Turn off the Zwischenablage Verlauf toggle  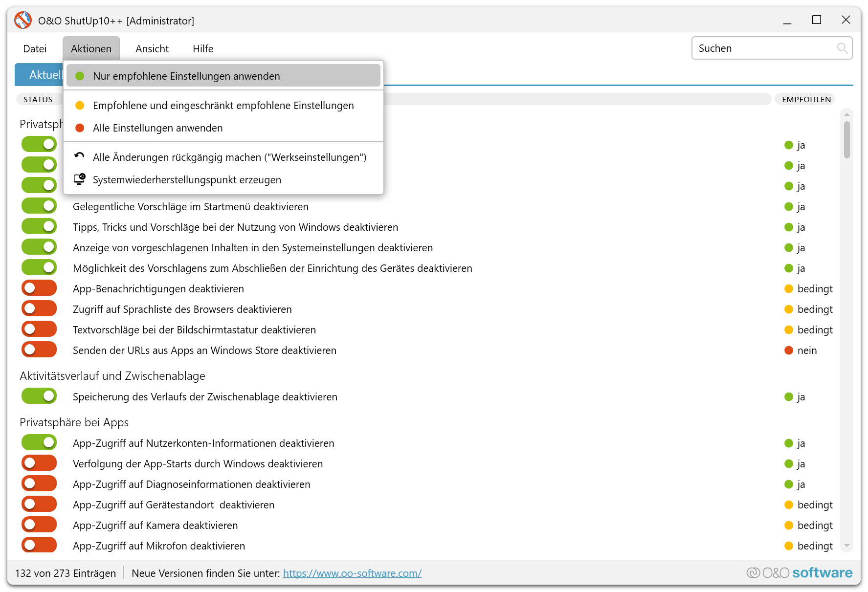coord(39,396)
